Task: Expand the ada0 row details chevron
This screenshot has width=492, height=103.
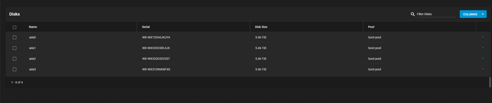Action: point(483,37)
